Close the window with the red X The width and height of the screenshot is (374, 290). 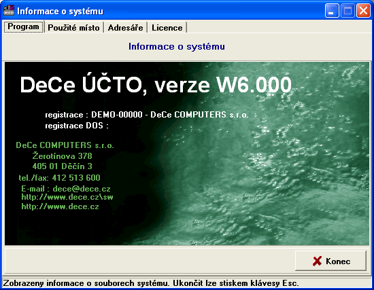(x=363, y=10)
